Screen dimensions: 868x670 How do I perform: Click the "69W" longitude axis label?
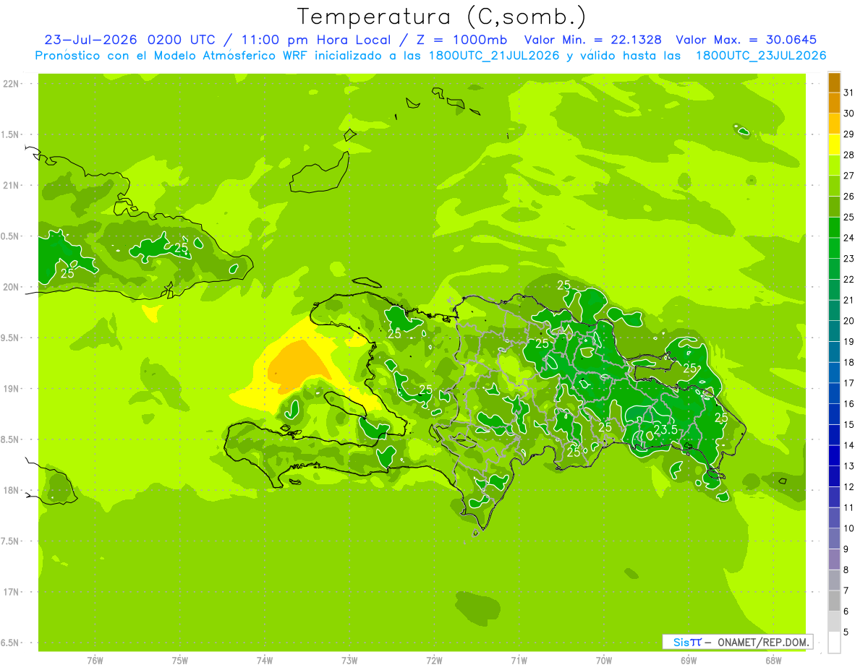click(689, 661)
